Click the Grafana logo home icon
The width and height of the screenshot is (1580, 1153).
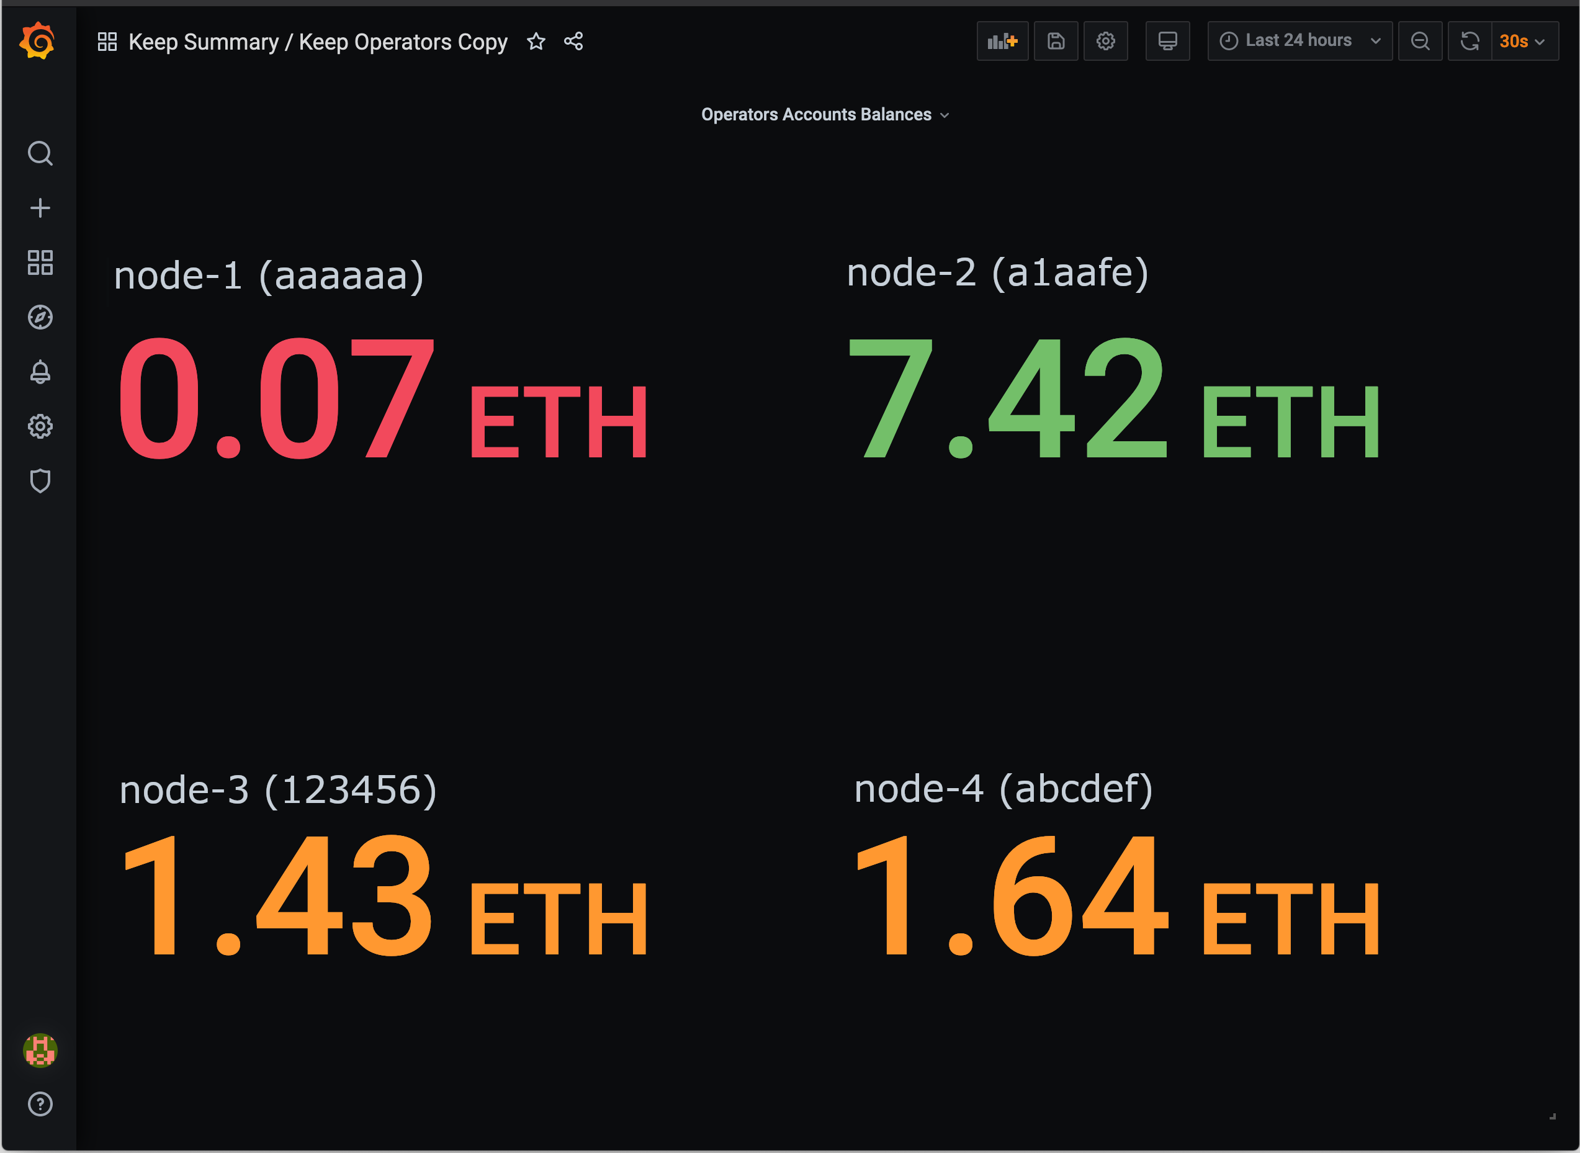[38, 40]
